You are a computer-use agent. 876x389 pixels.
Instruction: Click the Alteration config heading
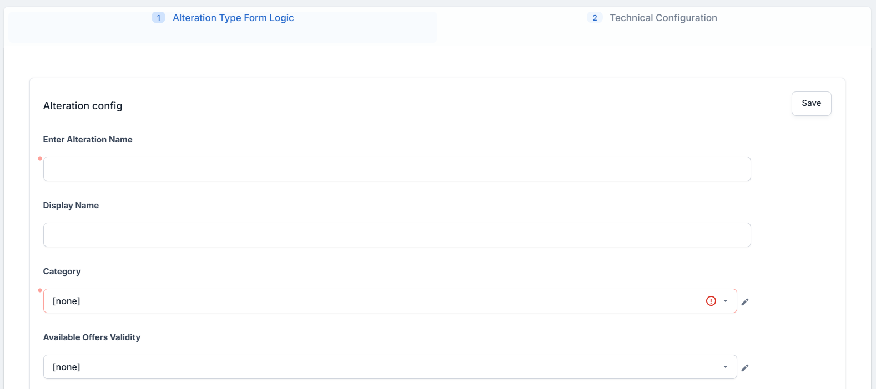[83, 106]
